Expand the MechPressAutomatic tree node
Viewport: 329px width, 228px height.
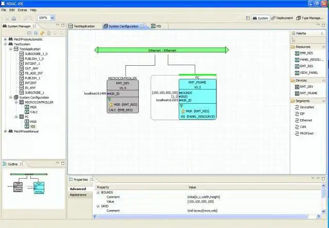pos(5,39)
